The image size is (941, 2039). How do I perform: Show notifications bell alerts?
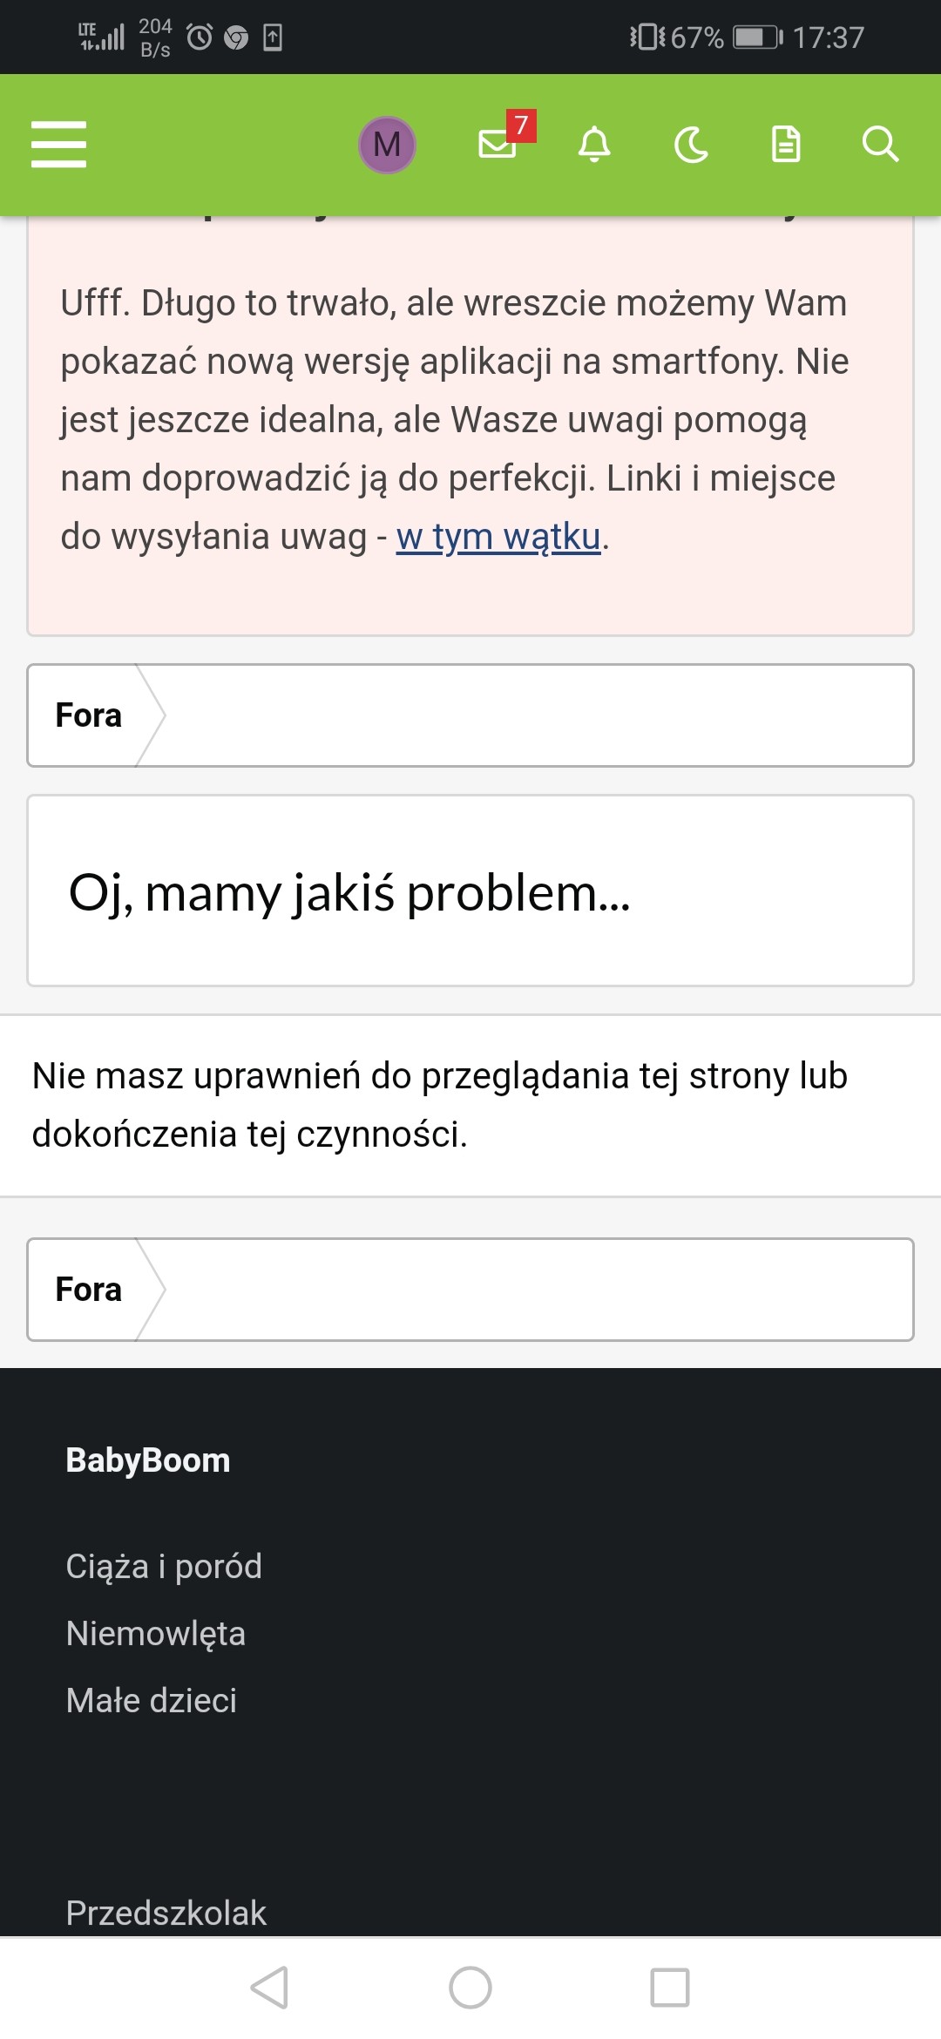coord(594,144)
